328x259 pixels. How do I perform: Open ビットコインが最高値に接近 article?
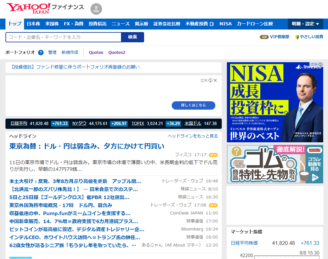coord(77,229)
